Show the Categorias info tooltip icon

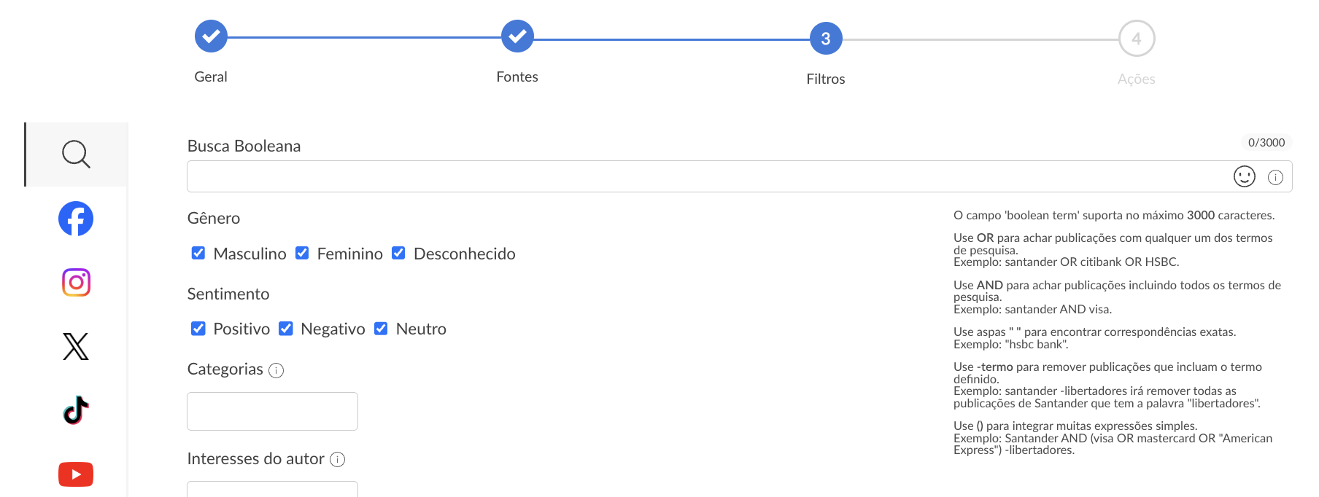click(x=276, y=370)
